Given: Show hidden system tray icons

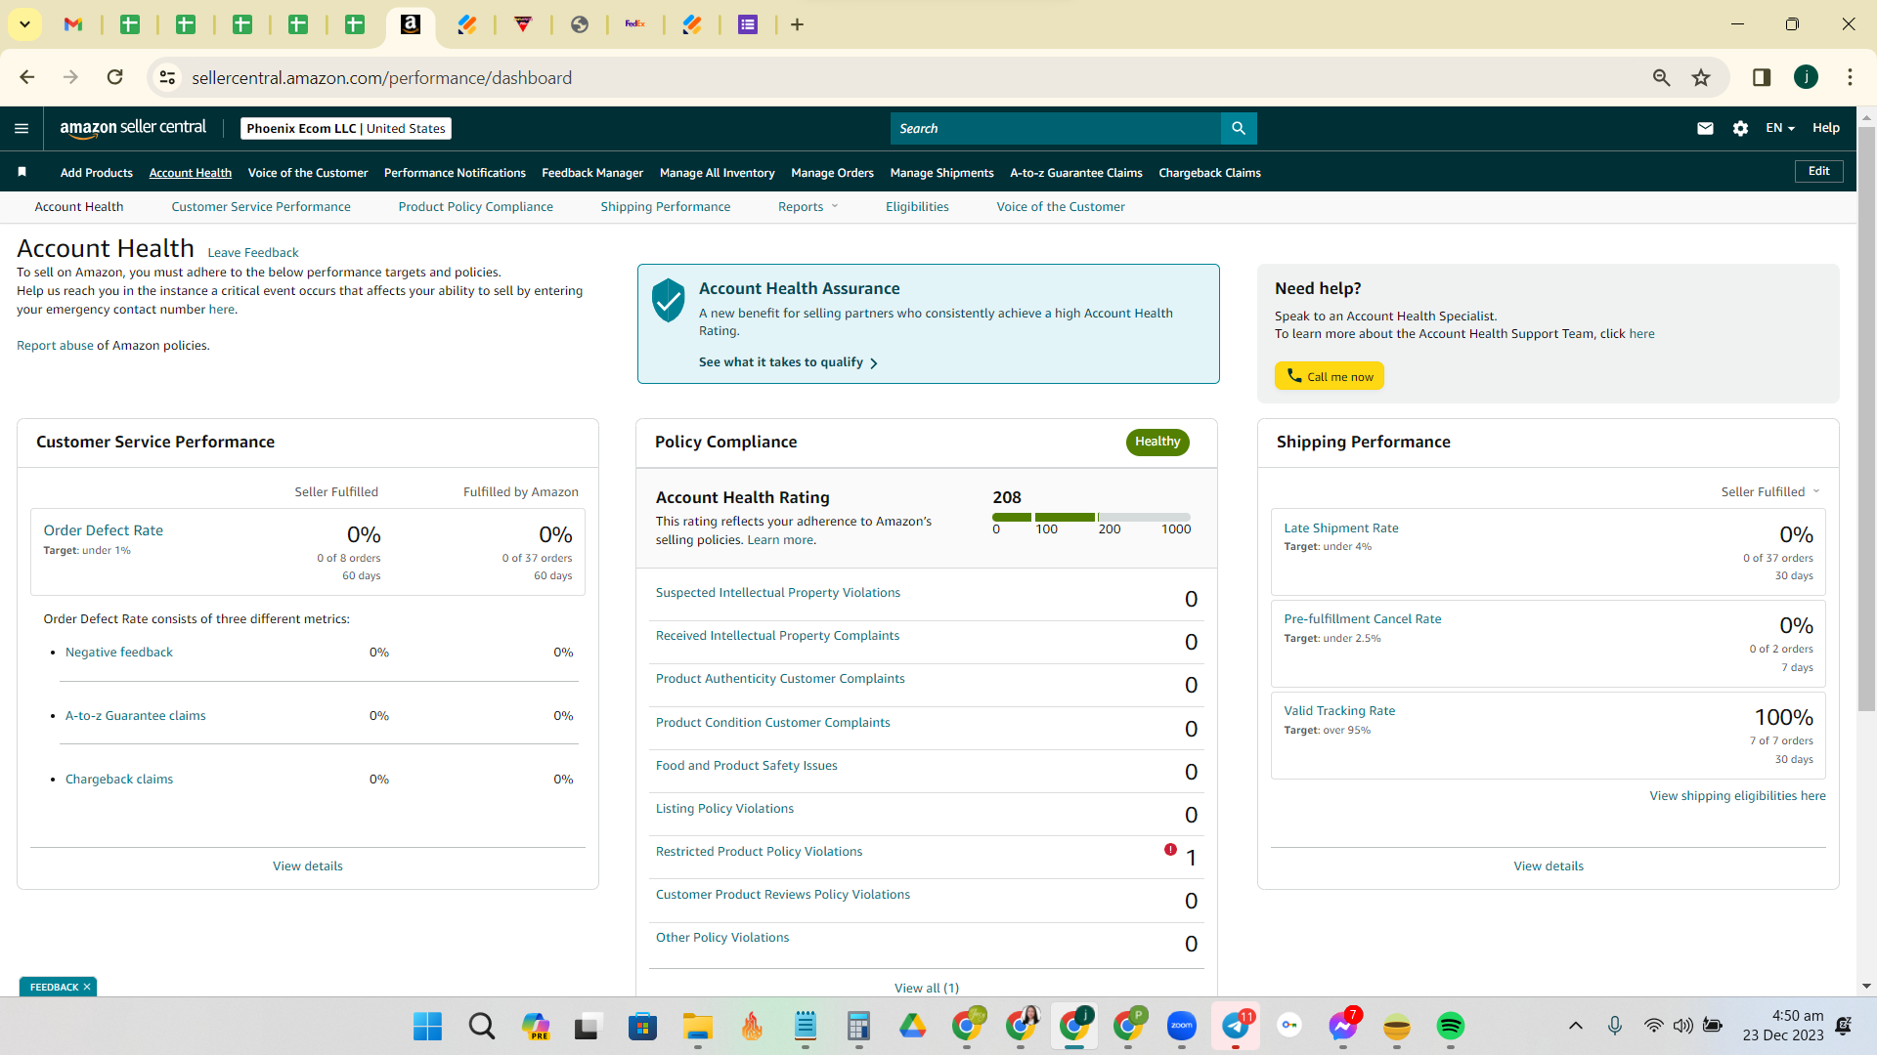Looking at the screenshot, I should click(x=1575, y=1026).
